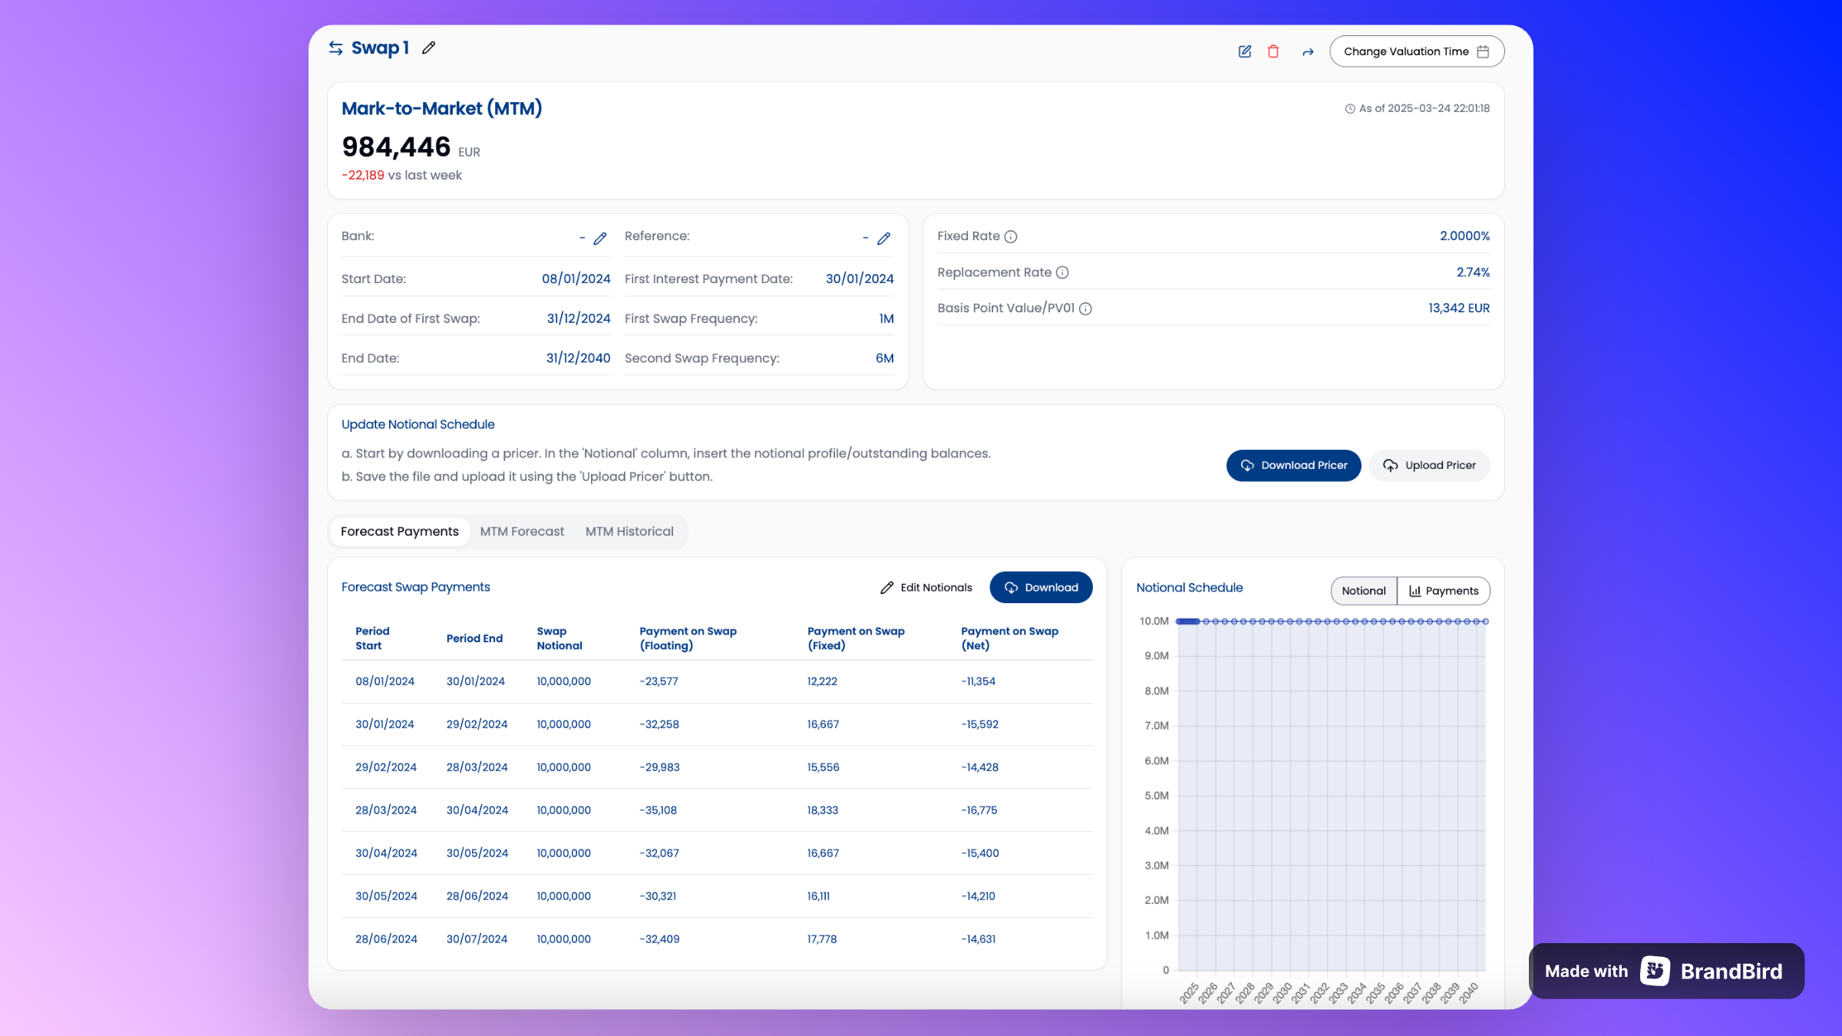Select the Forecast Payments tab

(399, 531)
